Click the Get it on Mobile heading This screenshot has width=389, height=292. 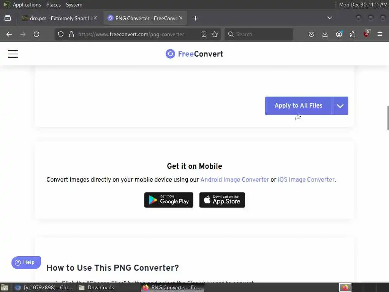(194, 166)
